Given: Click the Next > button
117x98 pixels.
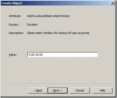Looking at the screenshot, I should pos(58,90).
